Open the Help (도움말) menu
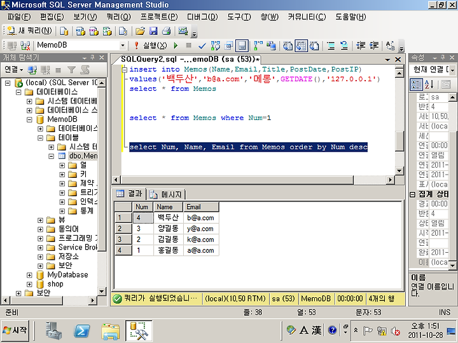458x343 pixels. 350,17
